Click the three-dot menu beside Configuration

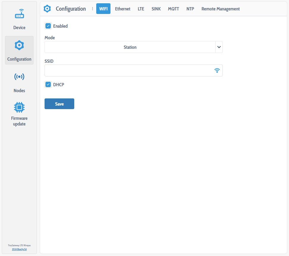(x=92, y=9)
